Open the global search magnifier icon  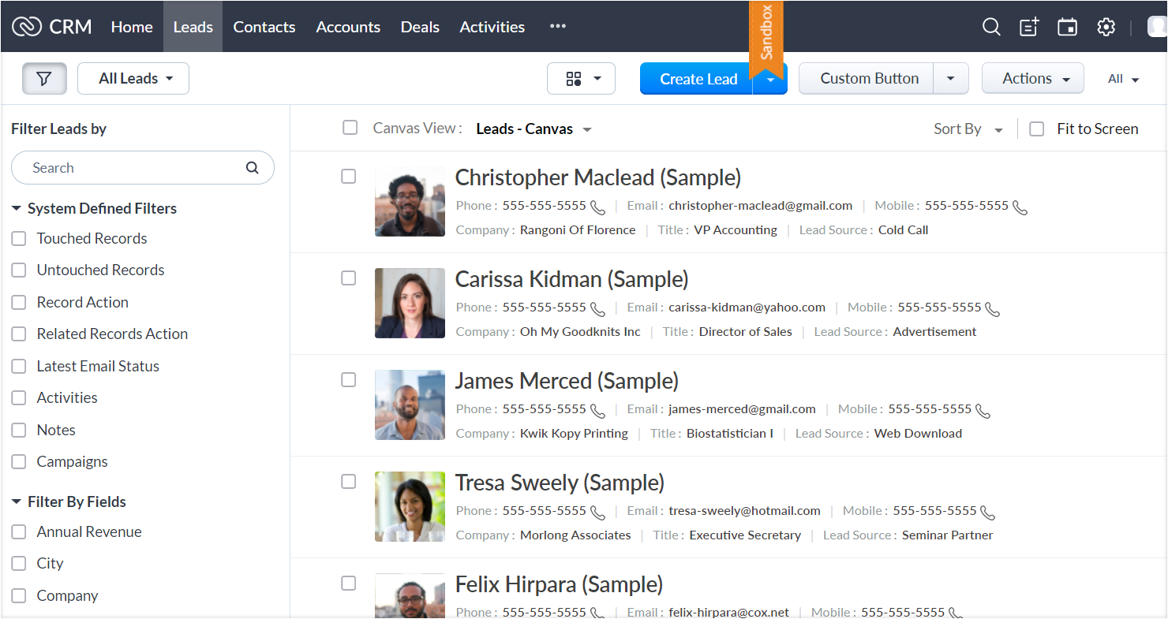991,27
